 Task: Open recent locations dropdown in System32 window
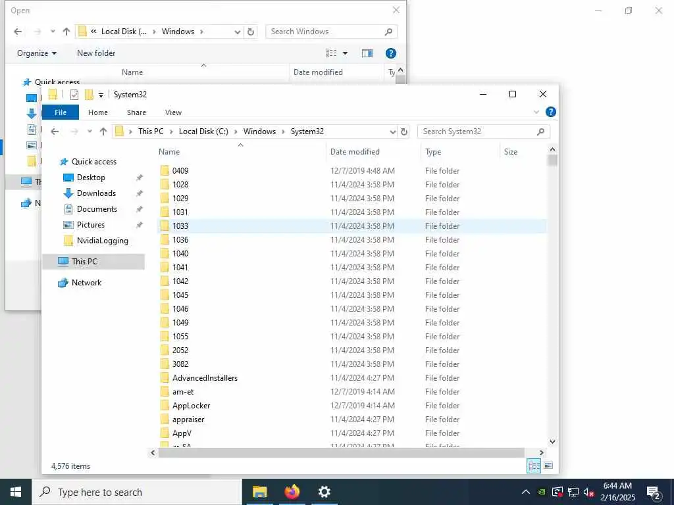(90, 132)
